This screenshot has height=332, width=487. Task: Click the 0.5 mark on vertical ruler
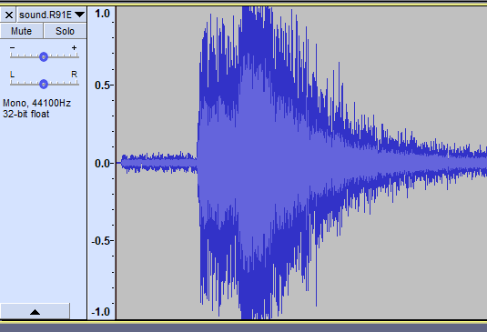click(x=103, y=86)
